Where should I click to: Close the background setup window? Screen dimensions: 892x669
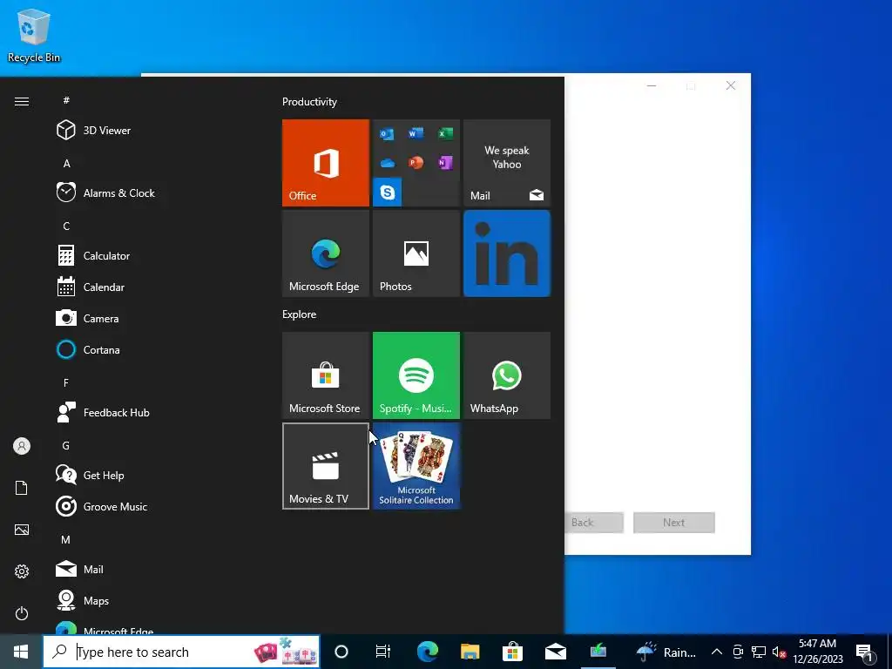731,85
